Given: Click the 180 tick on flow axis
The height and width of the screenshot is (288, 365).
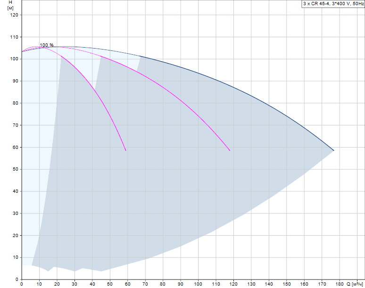Looking at the screenshot, I should (340, 284).
